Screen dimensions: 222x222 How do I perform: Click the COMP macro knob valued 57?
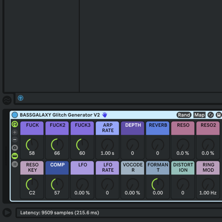[57, 184]
